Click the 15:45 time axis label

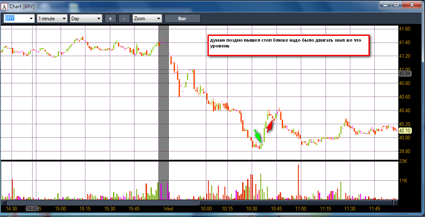[x=134, y=209]
